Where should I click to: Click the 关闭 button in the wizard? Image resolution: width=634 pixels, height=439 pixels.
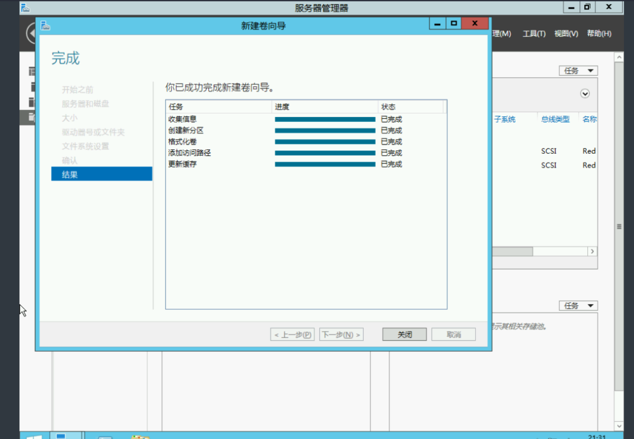point(405,334)
